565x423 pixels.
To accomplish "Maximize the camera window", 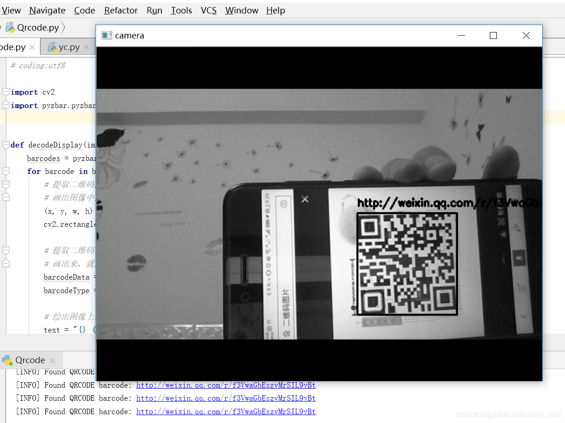I will tap(493, 35).
